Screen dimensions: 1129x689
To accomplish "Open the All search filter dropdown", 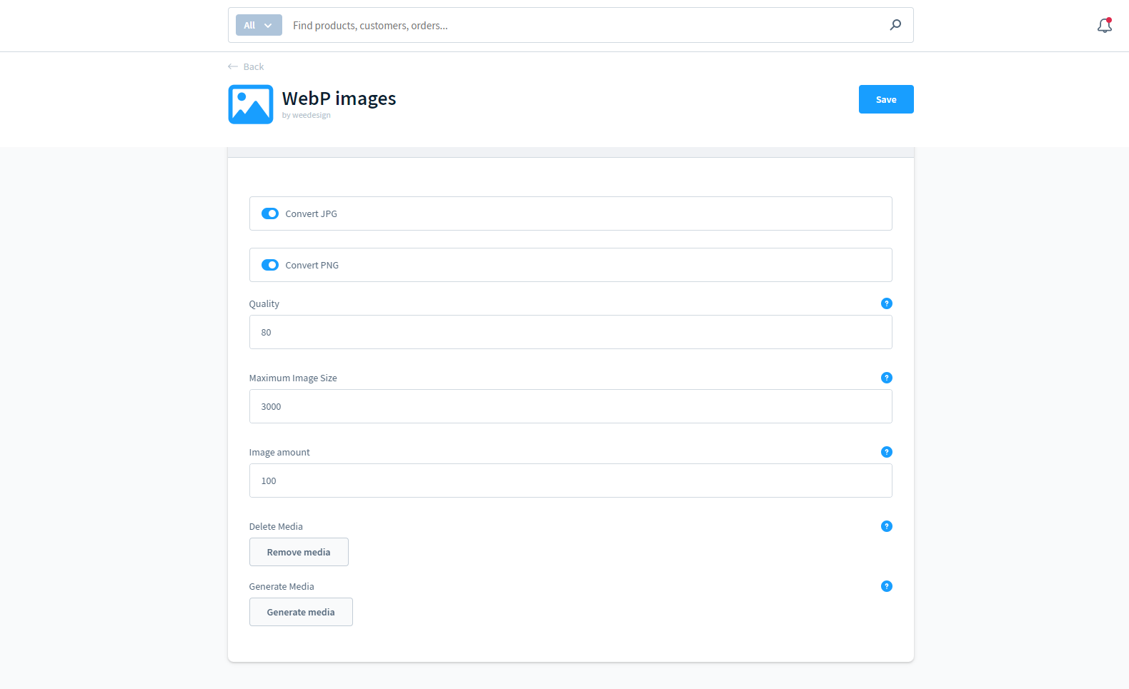I will click(x=259, y=25).
